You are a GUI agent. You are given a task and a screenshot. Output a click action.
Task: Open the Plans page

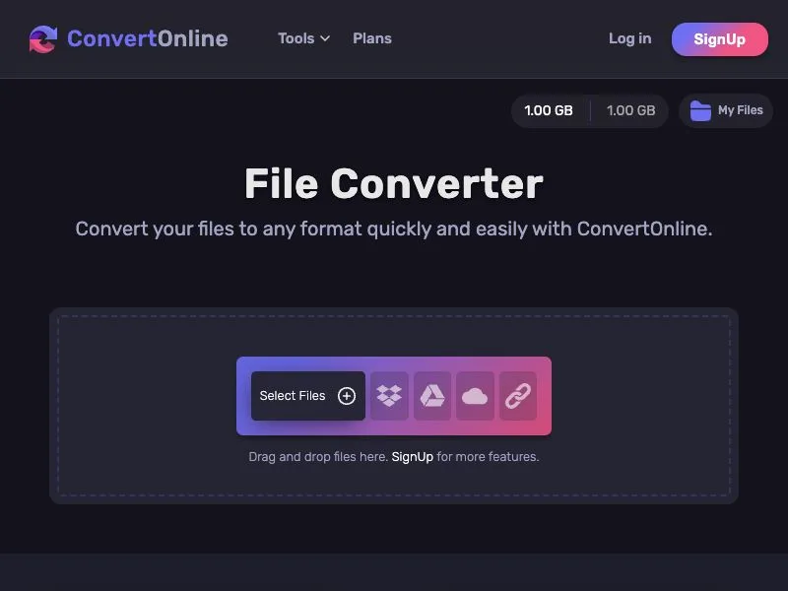(x=372, y=38)
